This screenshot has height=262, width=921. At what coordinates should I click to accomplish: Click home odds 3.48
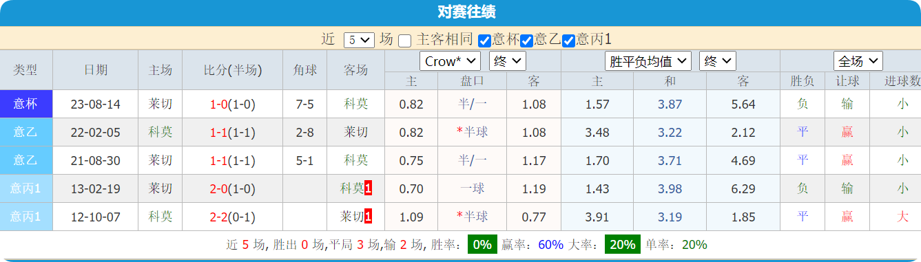[597, 133]
